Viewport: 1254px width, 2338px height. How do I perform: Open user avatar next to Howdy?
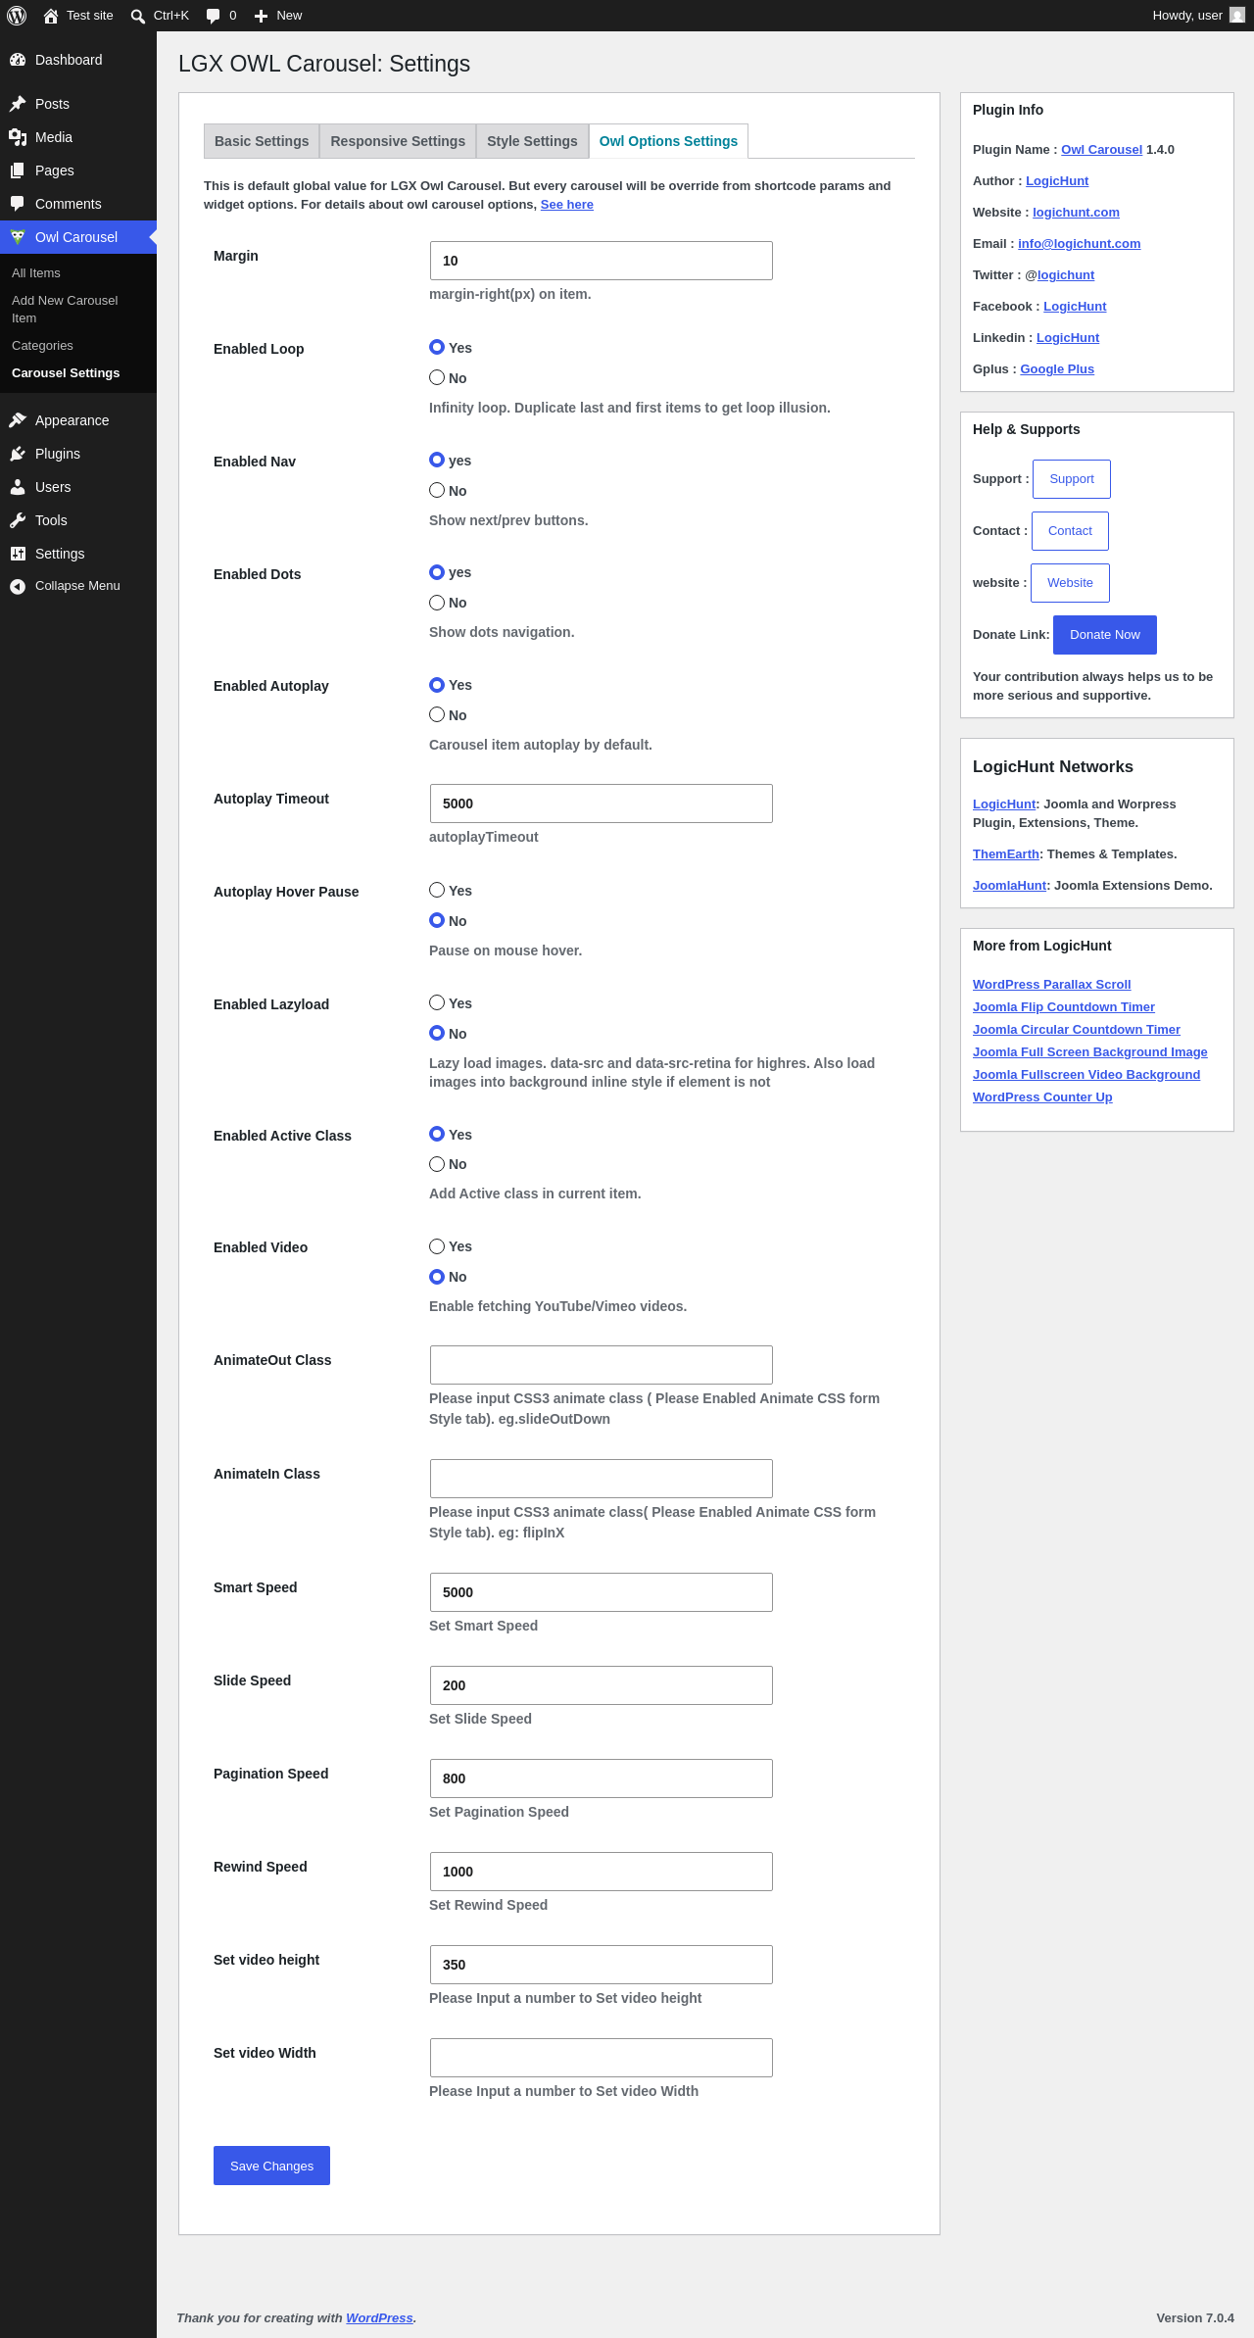(x=1237, y=16)
